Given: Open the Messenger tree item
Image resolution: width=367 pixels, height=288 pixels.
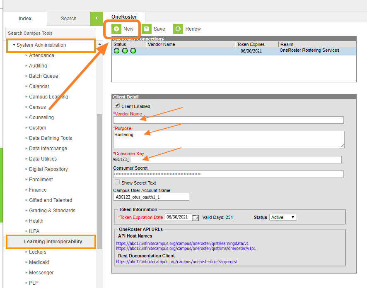Looking at the screenshot, I should click(x=41, y=273).
